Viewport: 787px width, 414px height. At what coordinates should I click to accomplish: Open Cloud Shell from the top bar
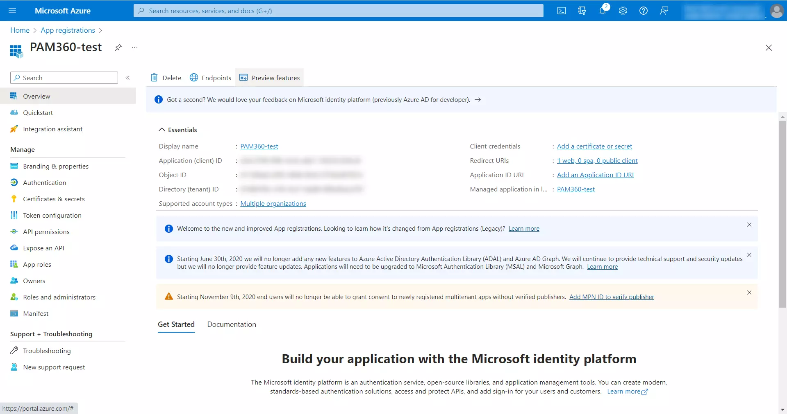pos(562,11)
